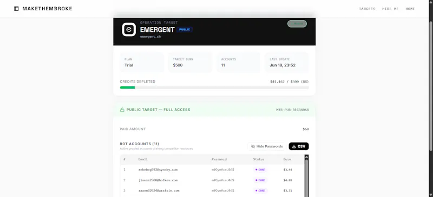Screen dimensions: 433x197
Task: Click the EMERGENT target heading
Action: click(157, 30)
